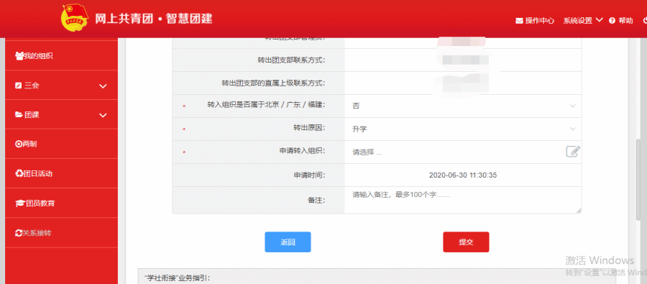Click the edit icon beside 申请转入组织

[x=573, y=152]
